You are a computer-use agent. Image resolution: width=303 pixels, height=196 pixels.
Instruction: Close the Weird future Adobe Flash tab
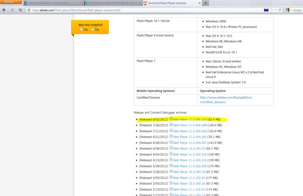(140, 3)
